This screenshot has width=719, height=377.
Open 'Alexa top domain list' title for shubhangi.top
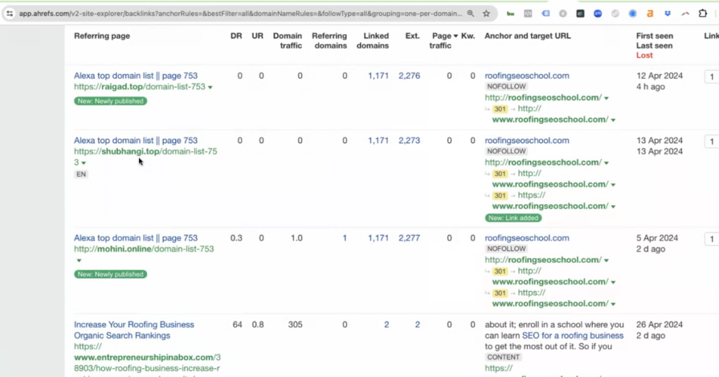tap(136, 140)
